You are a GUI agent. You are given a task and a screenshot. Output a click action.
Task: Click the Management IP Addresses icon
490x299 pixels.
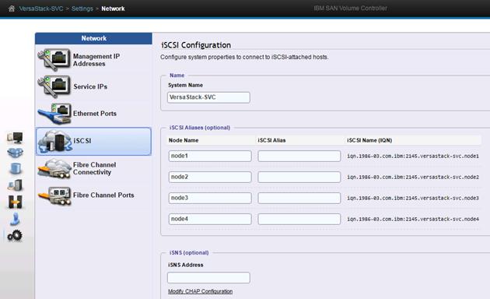coord(54,60)
